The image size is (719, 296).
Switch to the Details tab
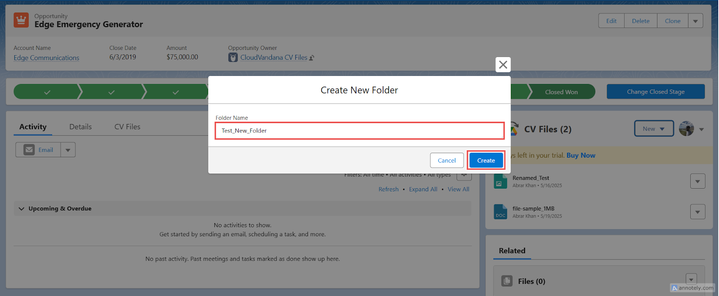click(80, 127)
